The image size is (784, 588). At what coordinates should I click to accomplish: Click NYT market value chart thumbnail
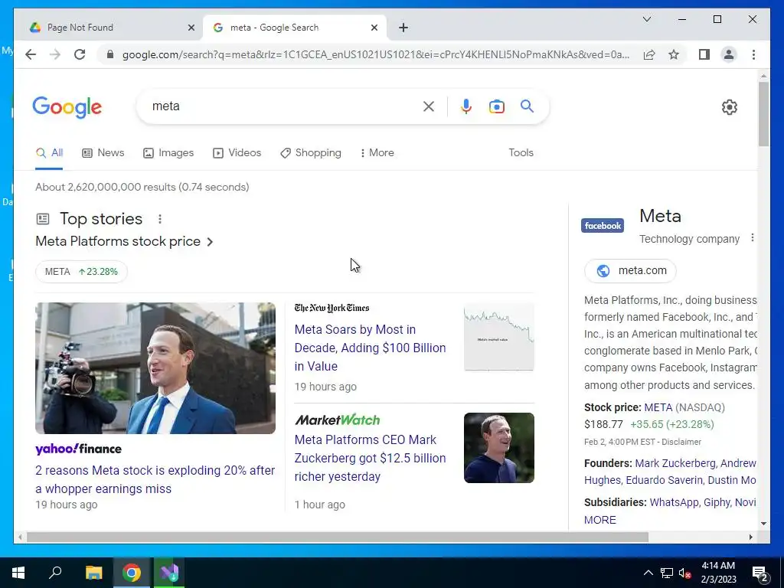[499, 337]
